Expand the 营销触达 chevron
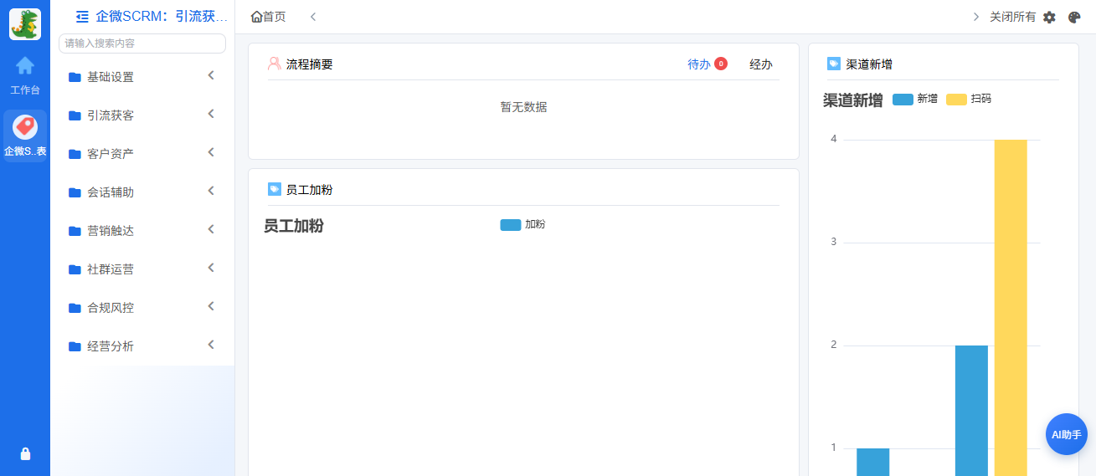The height and width of the screenshot is (476, 1096). (211, 229)
